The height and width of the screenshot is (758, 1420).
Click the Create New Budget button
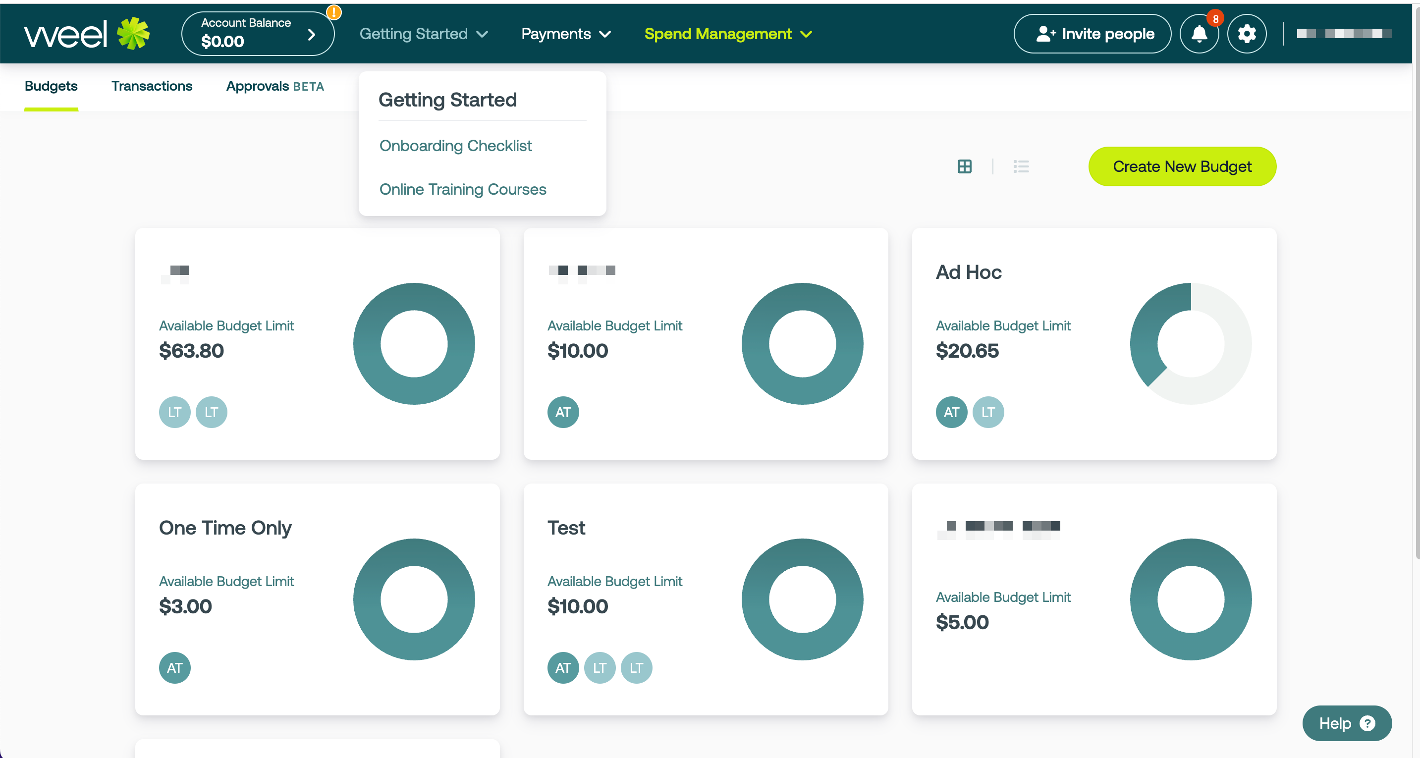(x=1182, y=166)
